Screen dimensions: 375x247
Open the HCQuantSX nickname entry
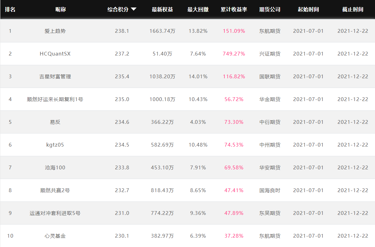[x=55, y=54]
